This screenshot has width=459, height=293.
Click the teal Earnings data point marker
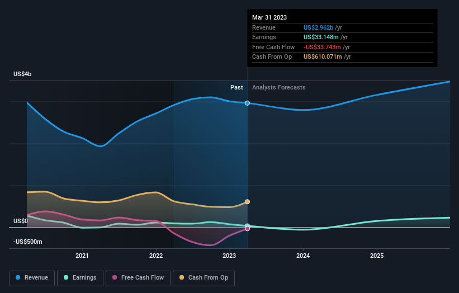click(x=247, y=226)
